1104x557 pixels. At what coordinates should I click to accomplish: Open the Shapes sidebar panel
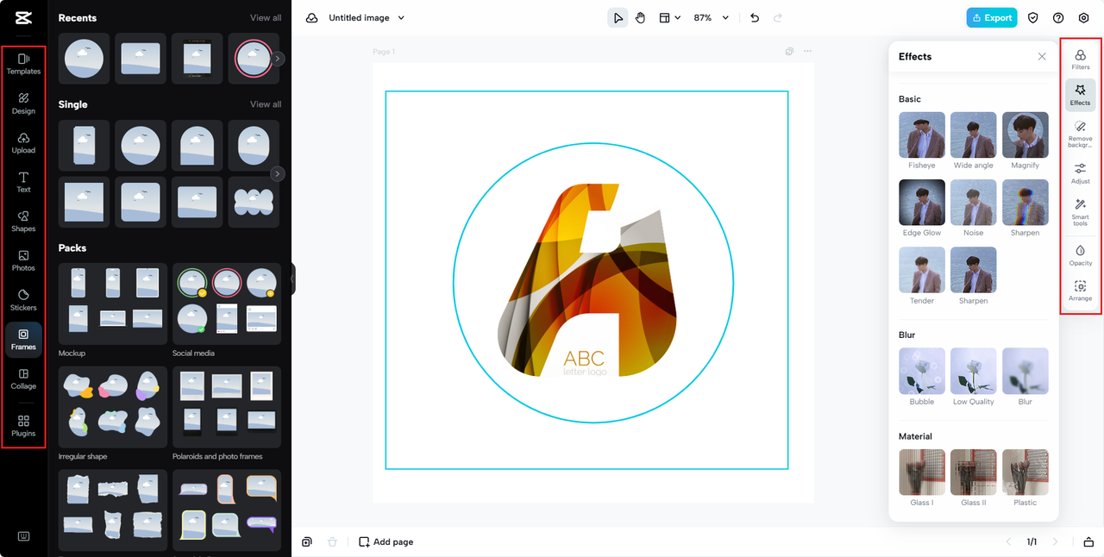pyautogui.click(x=23, y=222)
